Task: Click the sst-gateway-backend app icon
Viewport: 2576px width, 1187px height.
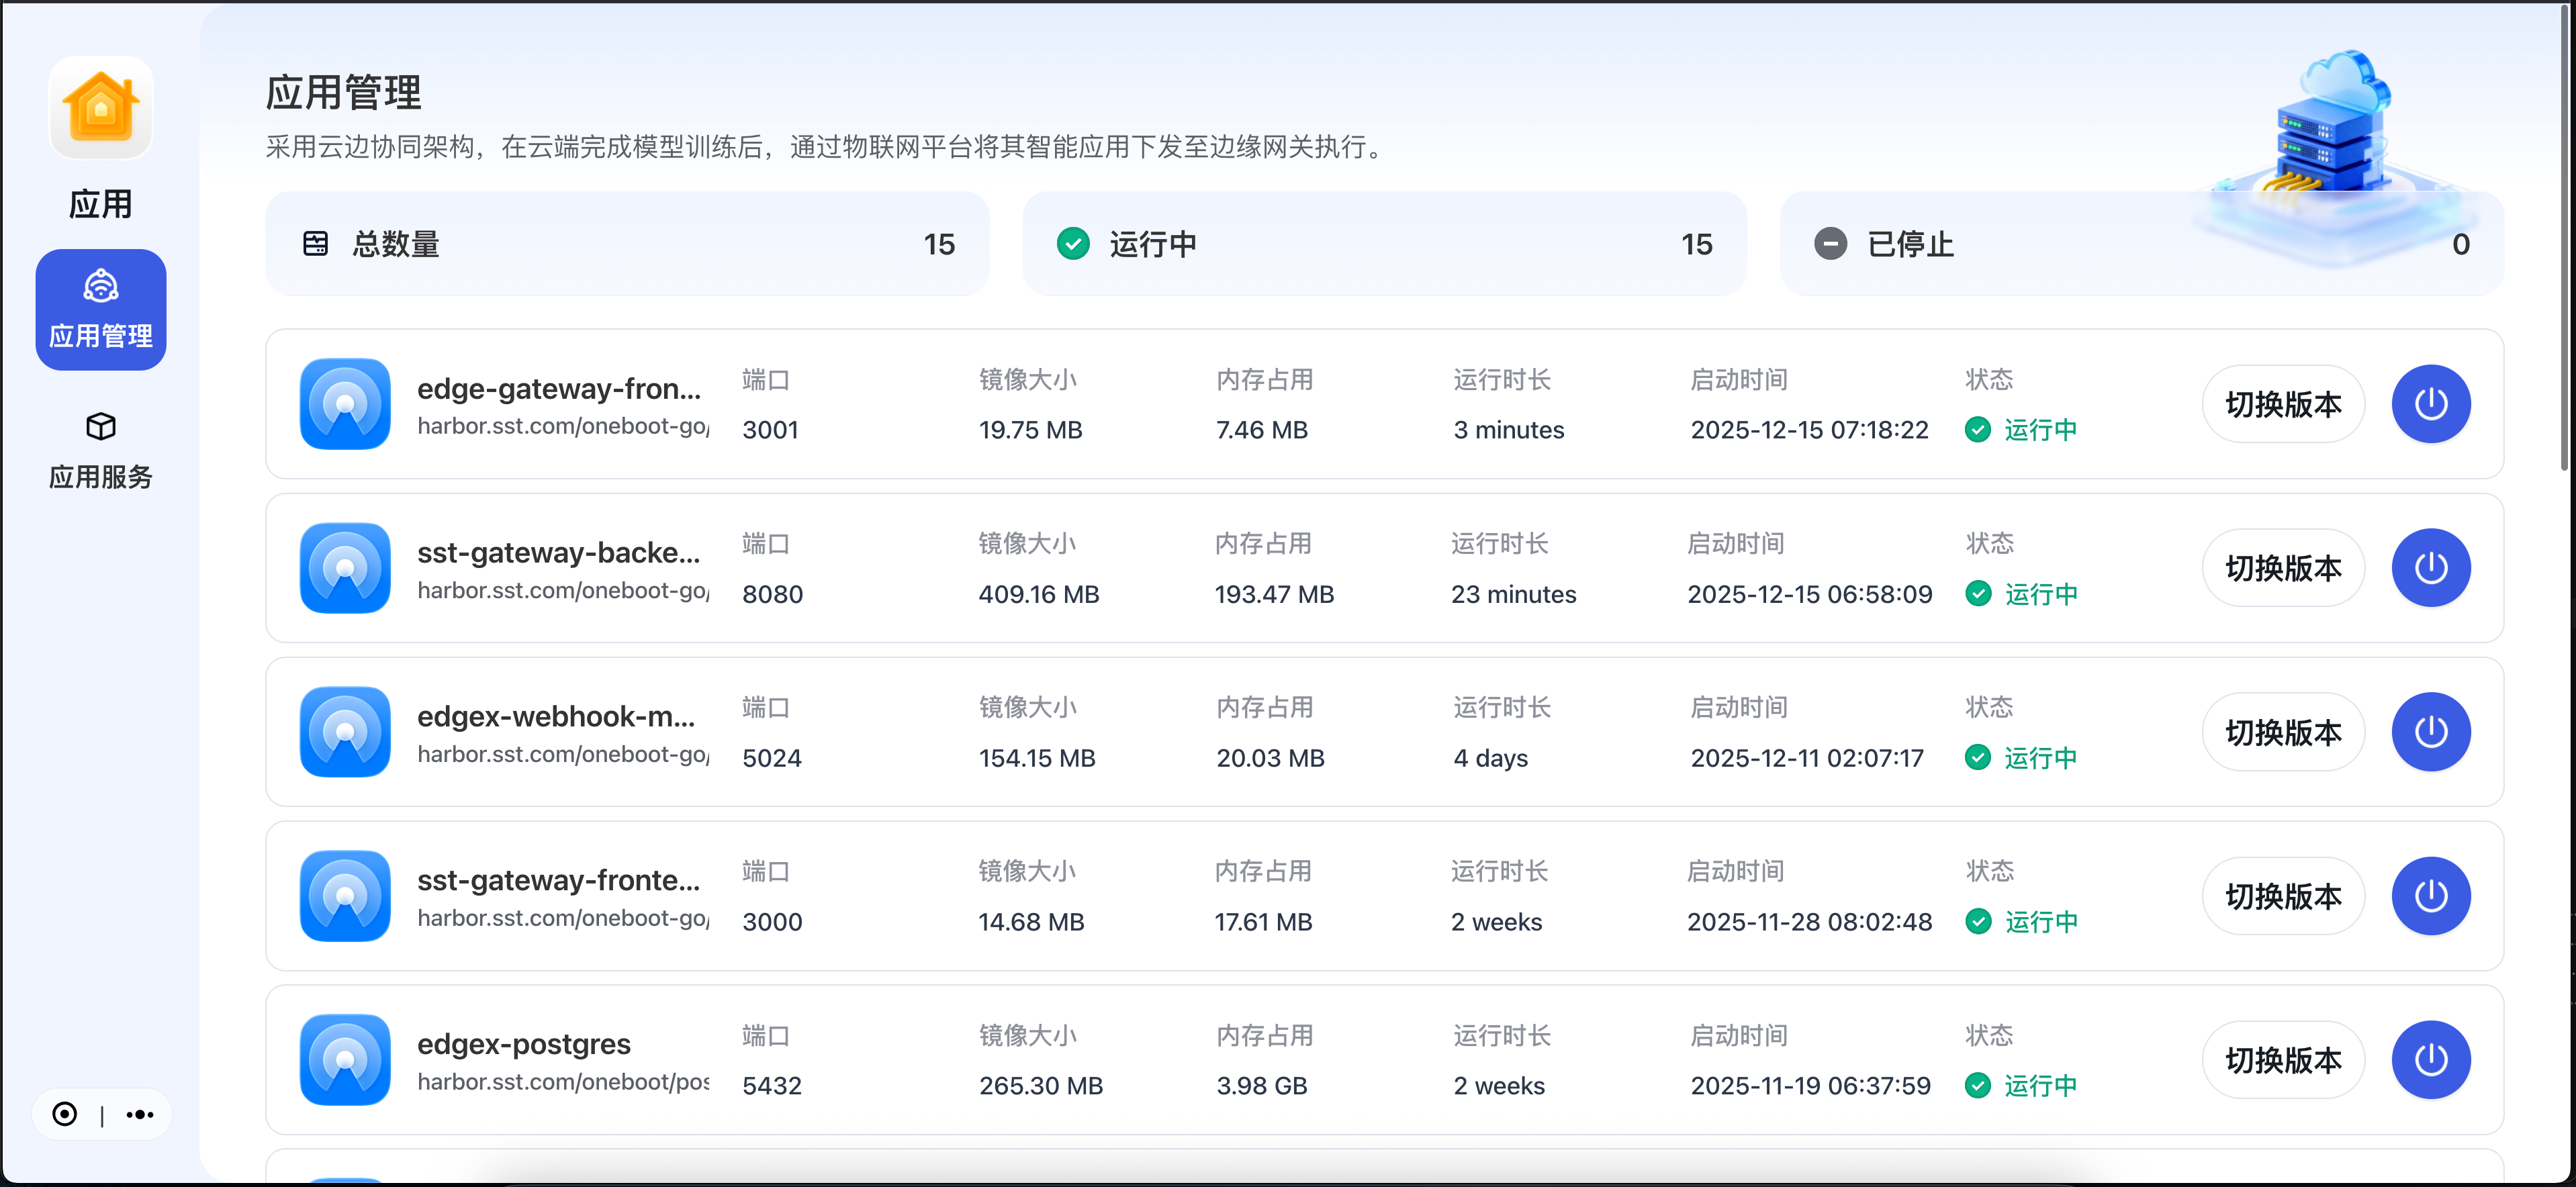Action: pos(344,567)
